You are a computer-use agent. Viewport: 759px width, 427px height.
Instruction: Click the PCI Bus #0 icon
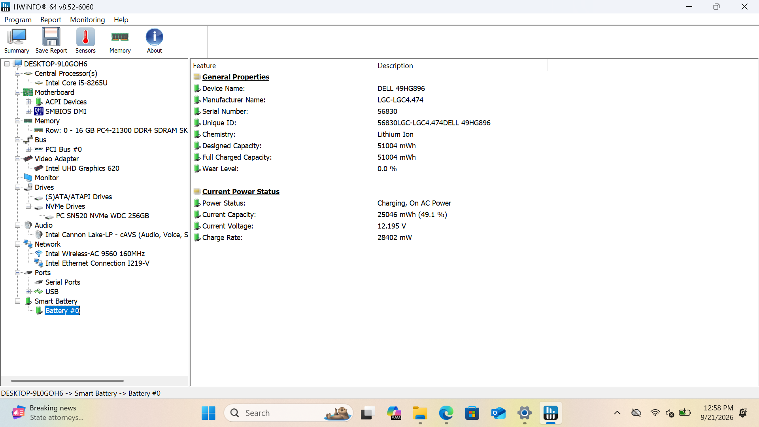pyautogui.click(x=39, y=149)
